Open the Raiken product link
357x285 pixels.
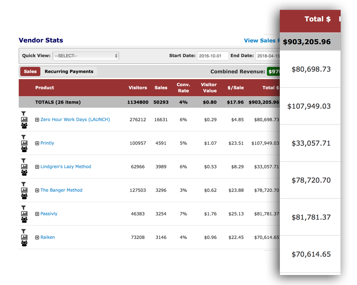tap(47, 237)
